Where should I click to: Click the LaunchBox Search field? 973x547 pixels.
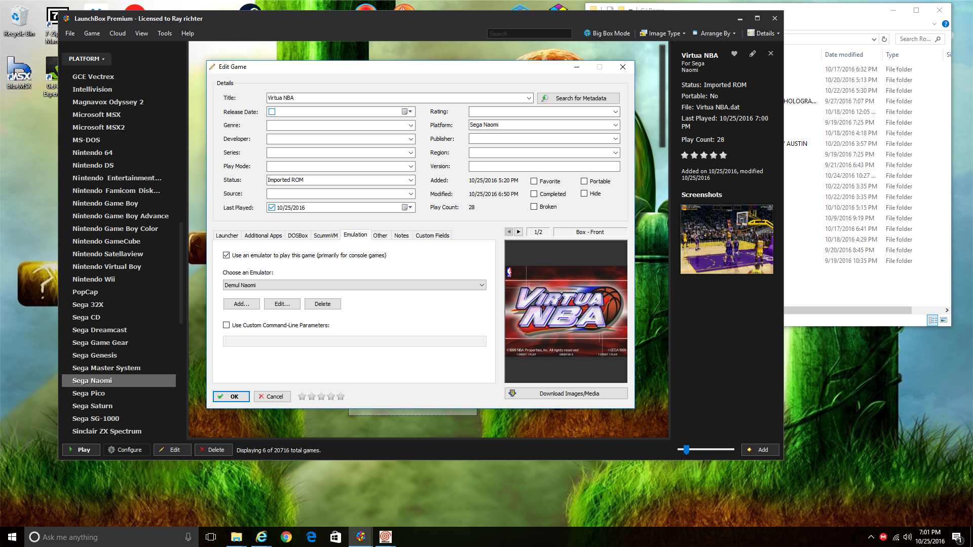(x=529, y=34)
